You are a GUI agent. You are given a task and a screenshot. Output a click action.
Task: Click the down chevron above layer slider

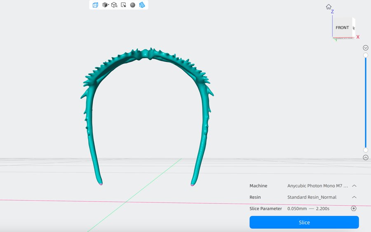coord(366,48)
